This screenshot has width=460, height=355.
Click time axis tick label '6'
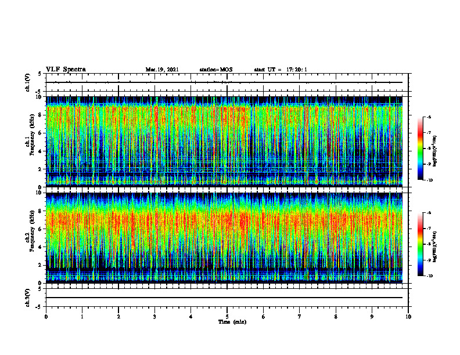pyautogui.click(x=264, y=317)
